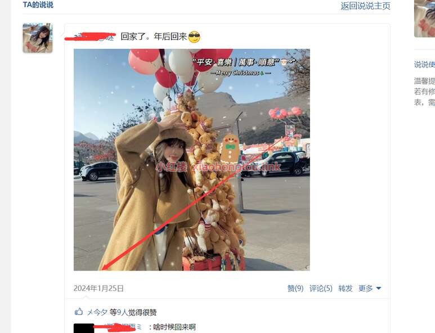Click 等9人觉得很赞 likes summary
The height and width of the screenshot is (333, 435).
133,313
